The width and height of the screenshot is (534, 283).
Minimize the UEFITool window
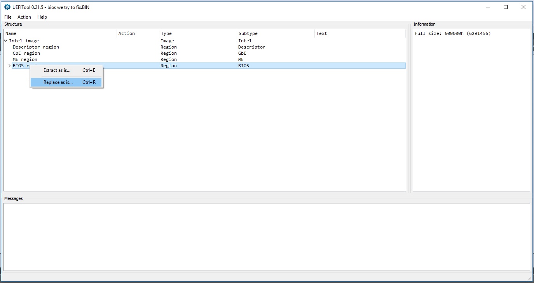pos(488,7)
